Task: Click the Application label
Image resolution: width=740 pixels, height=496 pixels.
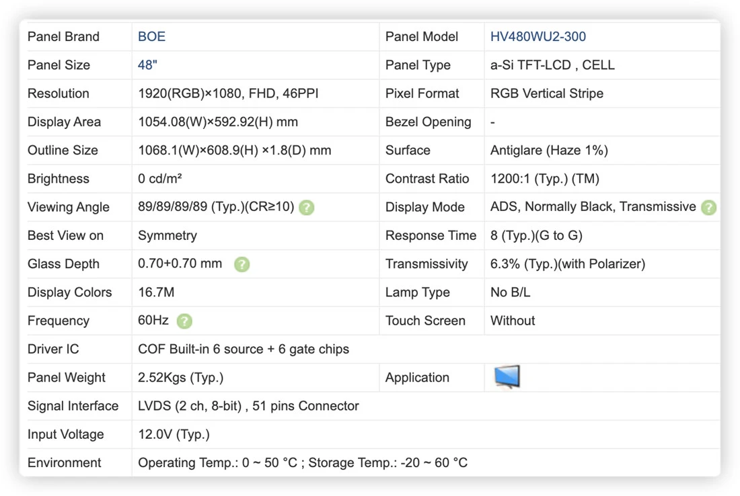Action: click(417, 378)
